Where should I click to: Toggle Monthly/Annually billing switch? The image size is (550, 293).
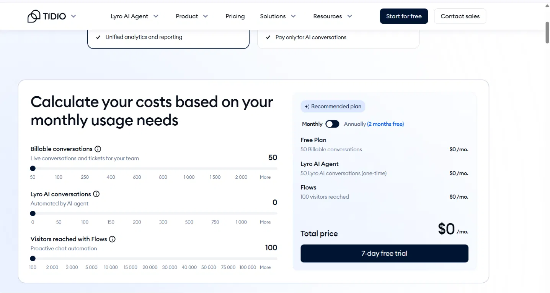[x=332, y=124]
